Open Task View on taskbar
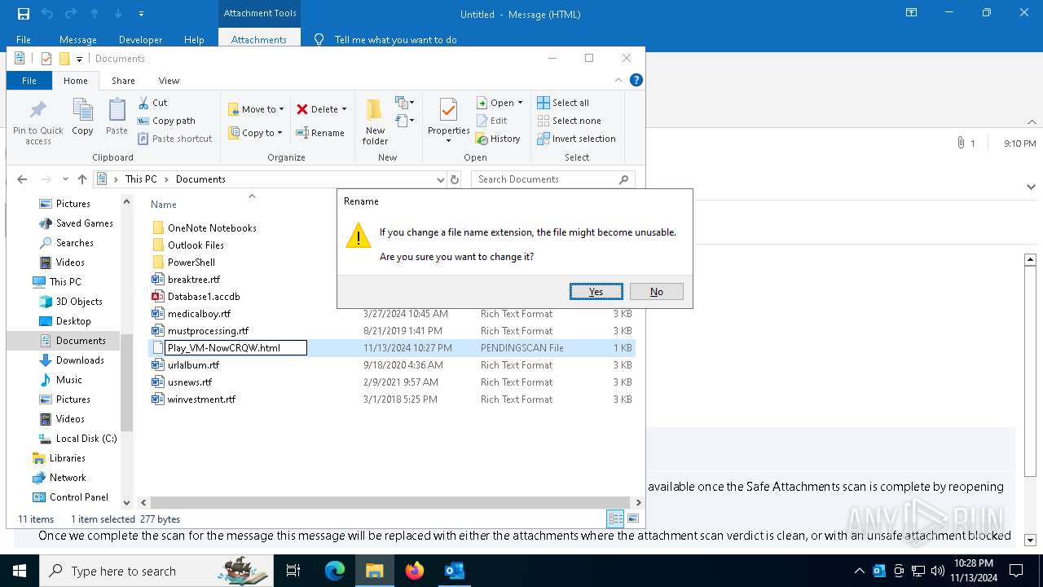The width and height of the screenshot is (1043, 587). tap(293, 571)
